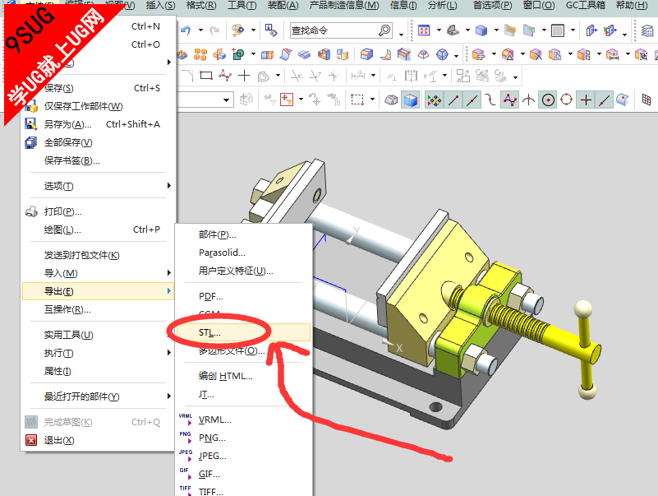Expand the shaded cube rendering style dropdown
The height and width of the screenshot is (496, 658).
coord(496,30)
